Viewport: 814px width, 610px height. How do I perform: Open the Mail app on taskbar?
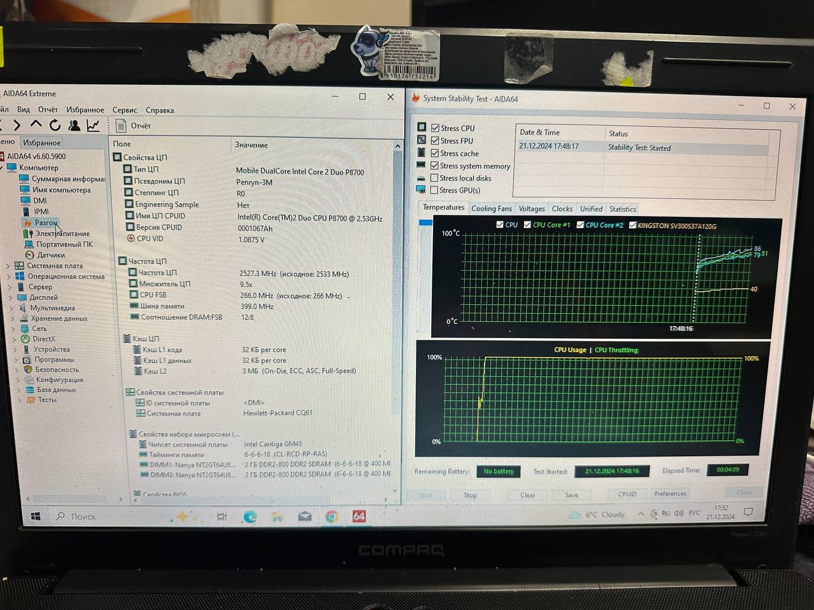click(x=305, y=517)
